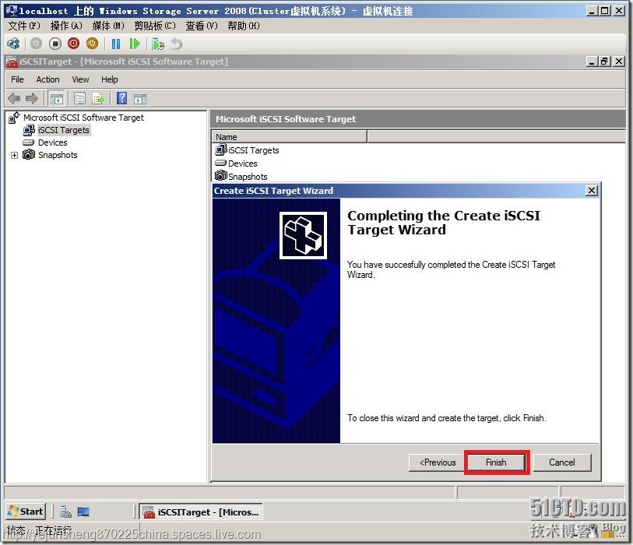Open the 操作(A) menu

point(66,26)
